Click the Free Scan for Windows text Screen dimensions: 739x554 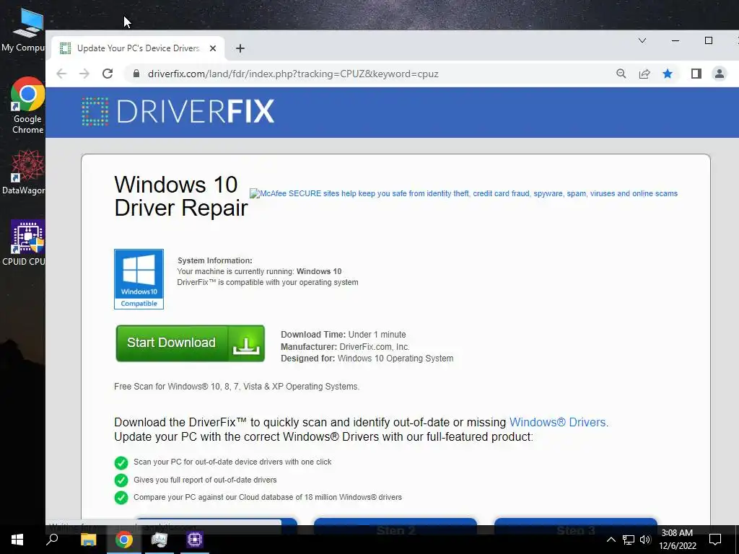pyautogui.click(x=237, y=387)
